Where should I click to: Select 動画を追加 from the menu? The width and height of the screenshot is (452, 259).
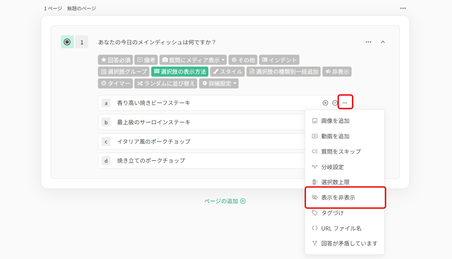[x=345, y=136]
